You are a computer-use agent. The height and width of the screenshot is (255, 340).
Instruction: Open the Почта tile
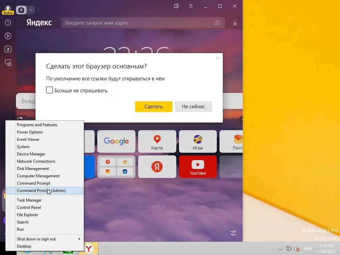(231, 141)
